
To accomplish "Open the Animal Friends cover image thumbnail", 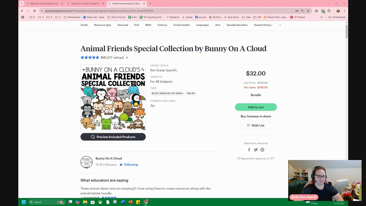I will 113,98.
